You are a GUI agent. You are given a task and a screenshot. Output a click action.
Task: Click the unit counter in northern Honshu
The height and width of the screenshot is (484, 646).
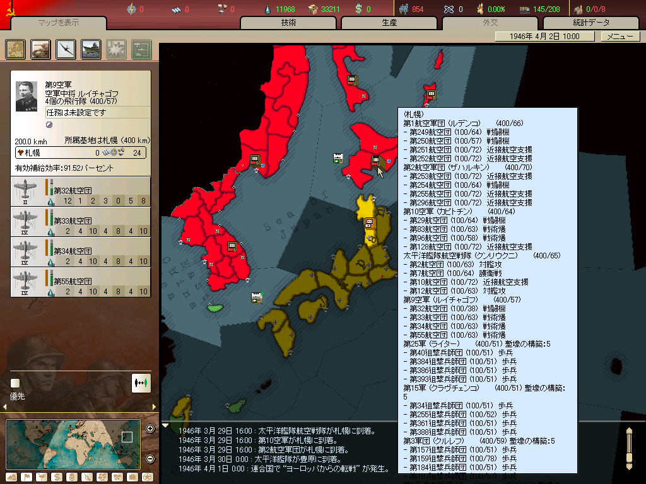[x=370, y=224]
